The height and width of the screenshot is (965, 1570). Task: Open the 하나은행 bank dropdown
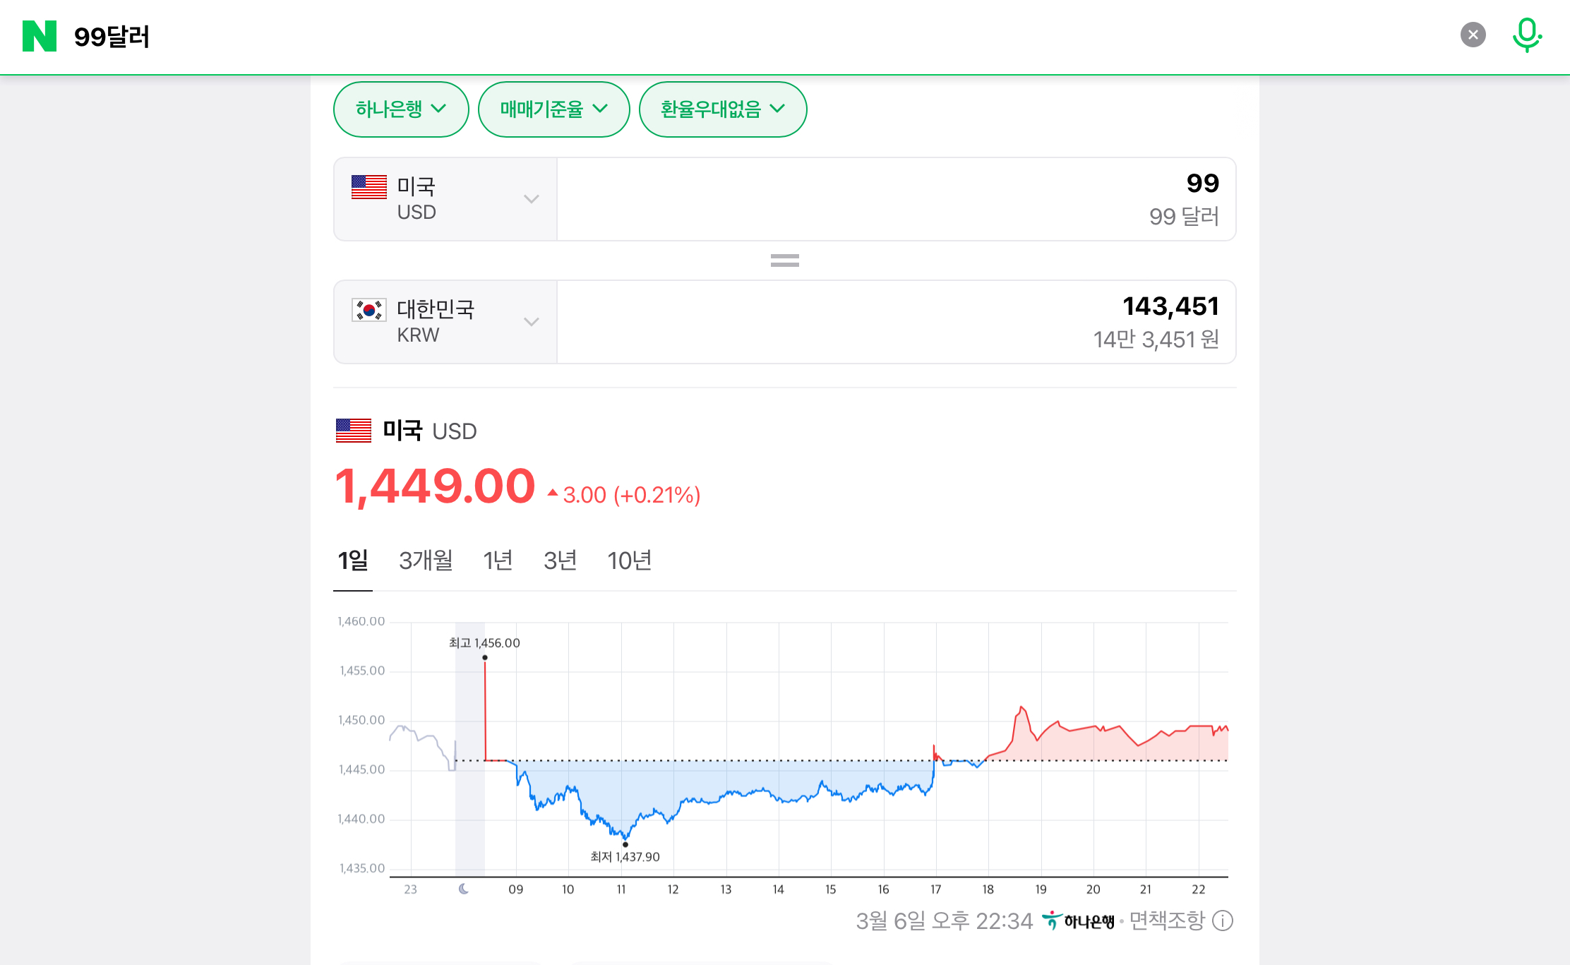(x=400, y=109)
